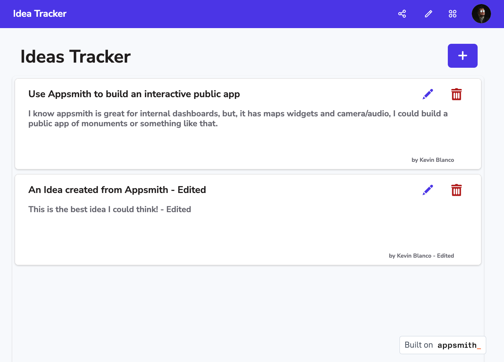
Task: Click the "by Kevin Blanco" author label
Action: tap(432, 160)
